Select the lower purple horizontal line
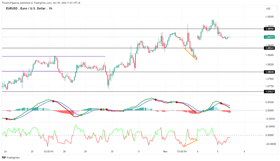Viewport: 280px width, 161px height. click(x=32, y=71)
